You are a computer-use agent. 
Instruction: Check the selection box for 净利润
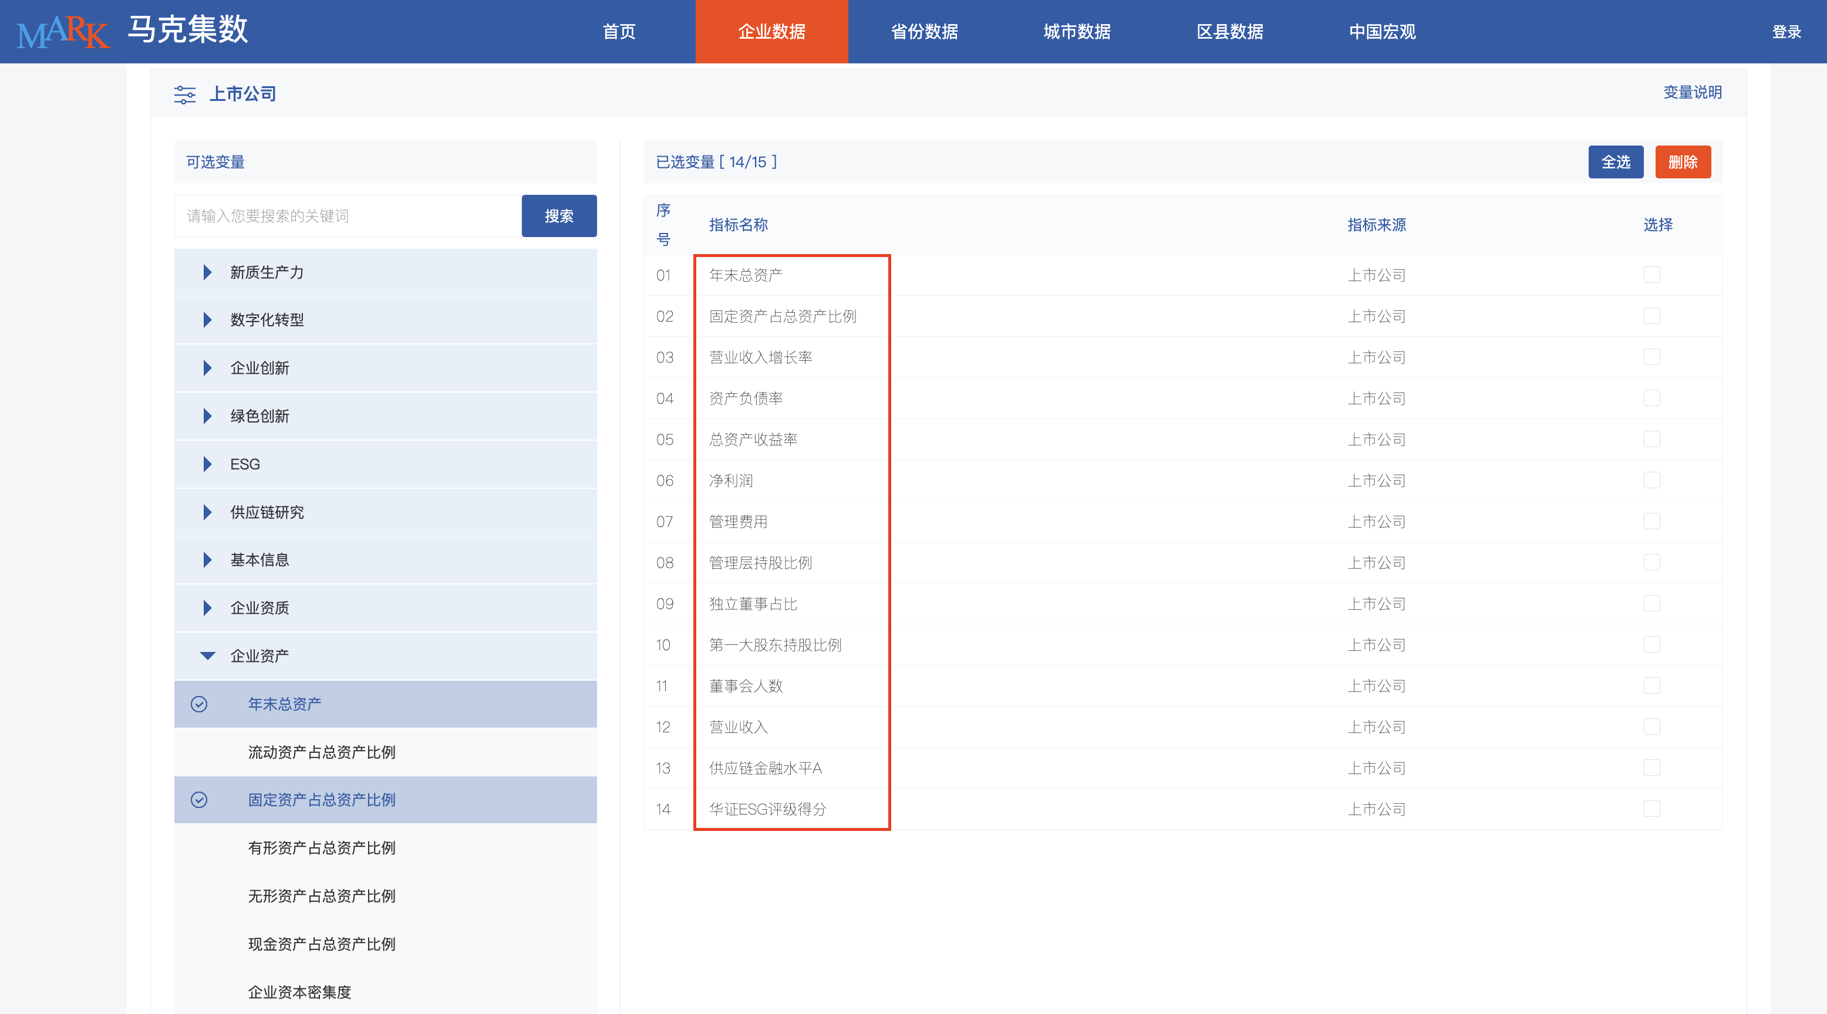1653,480
